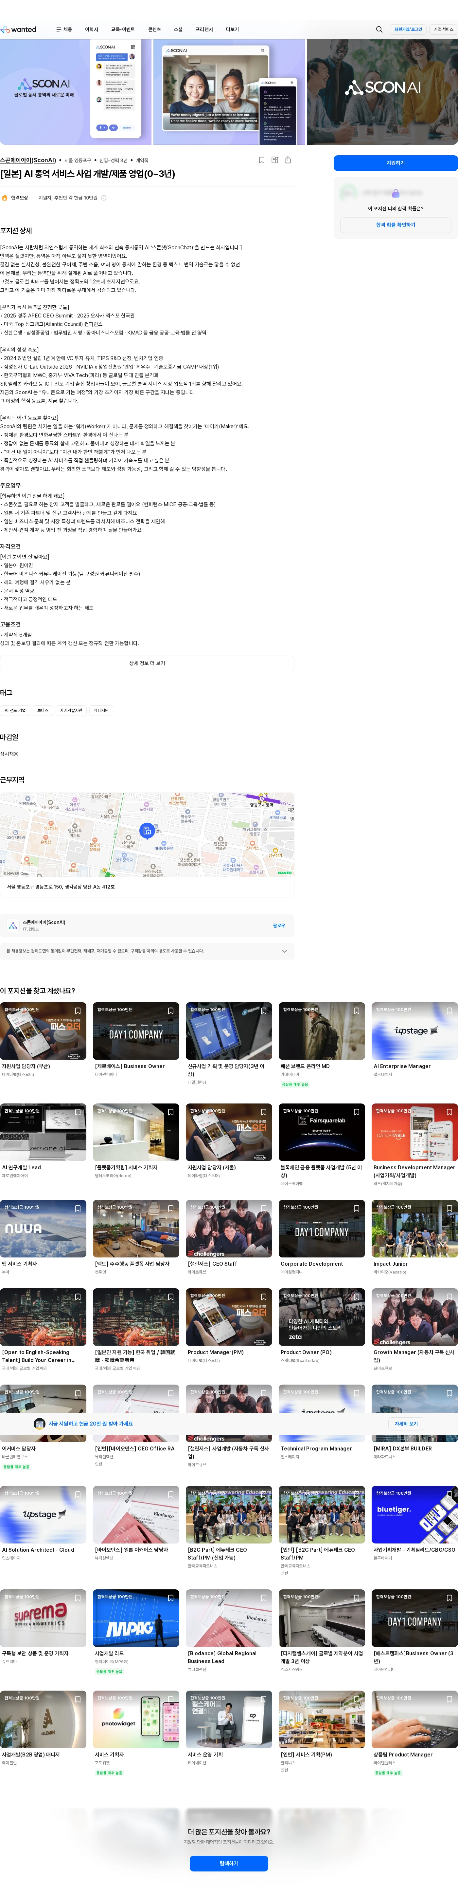Open the SCON AI team photo banner image
Image resolution: width=458 pixels, height=1898 pixels.
coord(382,91)
